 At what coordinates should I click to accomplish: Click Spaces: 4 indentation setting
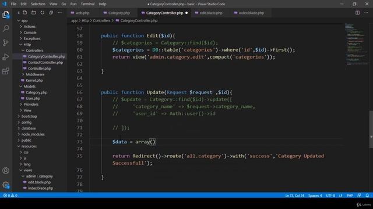tap(315, 196)
